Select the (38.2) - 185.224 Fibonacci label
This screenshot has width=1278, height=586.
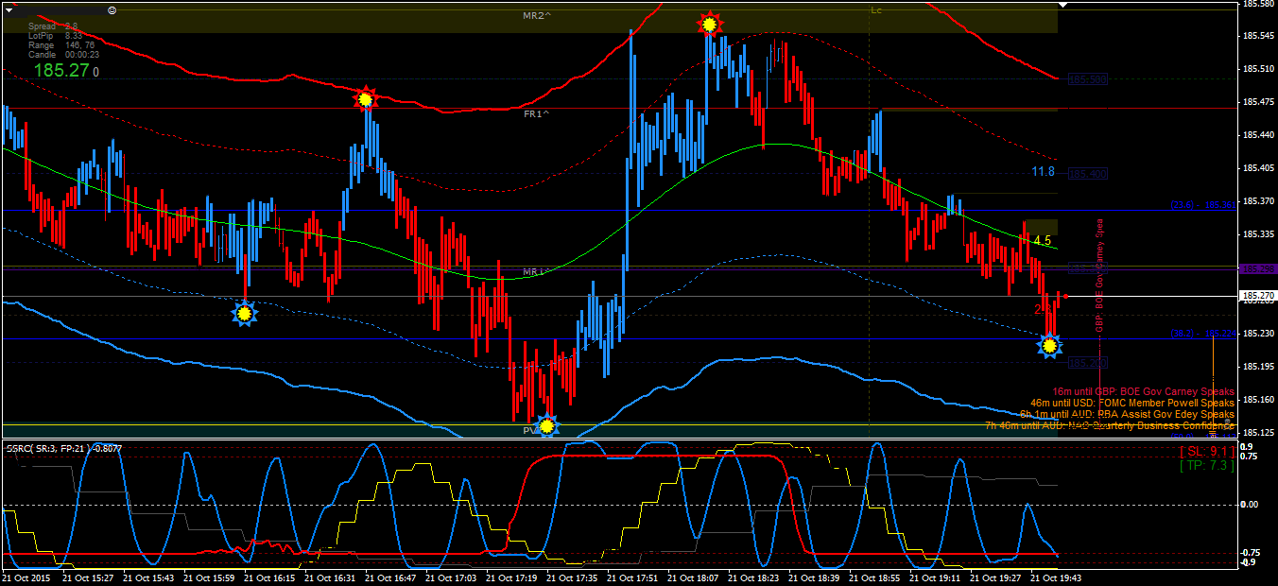tap(1203, 334)
